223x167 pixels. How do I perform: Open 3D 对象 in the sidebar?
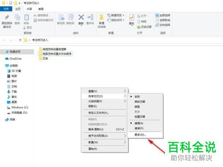(x=14, y=71)
